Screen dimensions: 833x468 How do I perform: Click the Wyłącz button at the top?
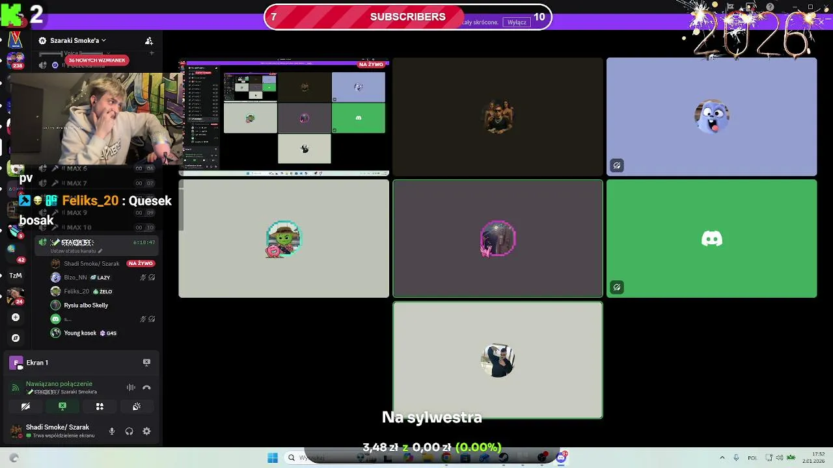tap(517, 22)
